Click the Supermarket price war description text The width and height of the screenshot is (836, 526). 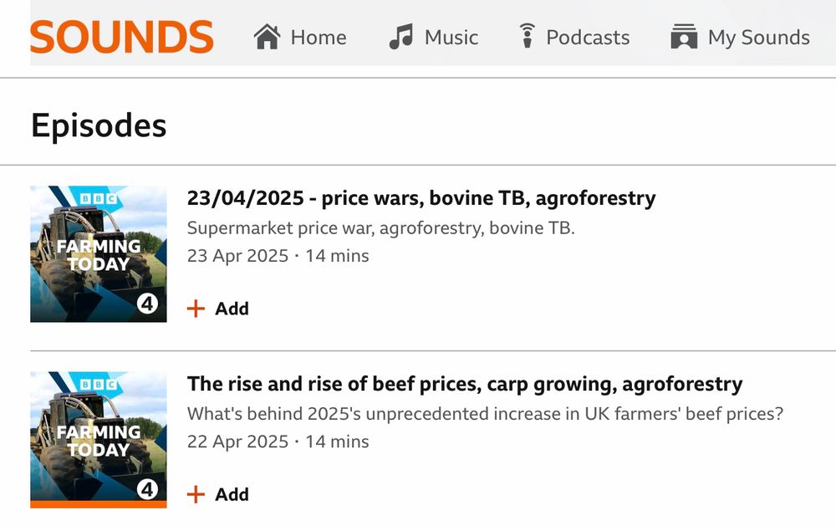tap(381, 227)
